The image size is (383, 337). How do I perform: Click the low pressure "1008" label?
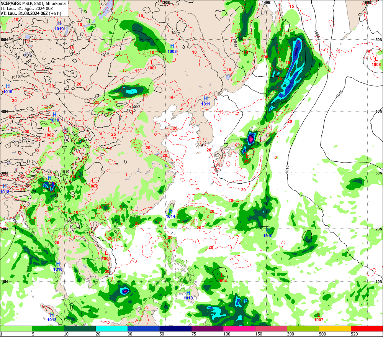pos(376,64)
